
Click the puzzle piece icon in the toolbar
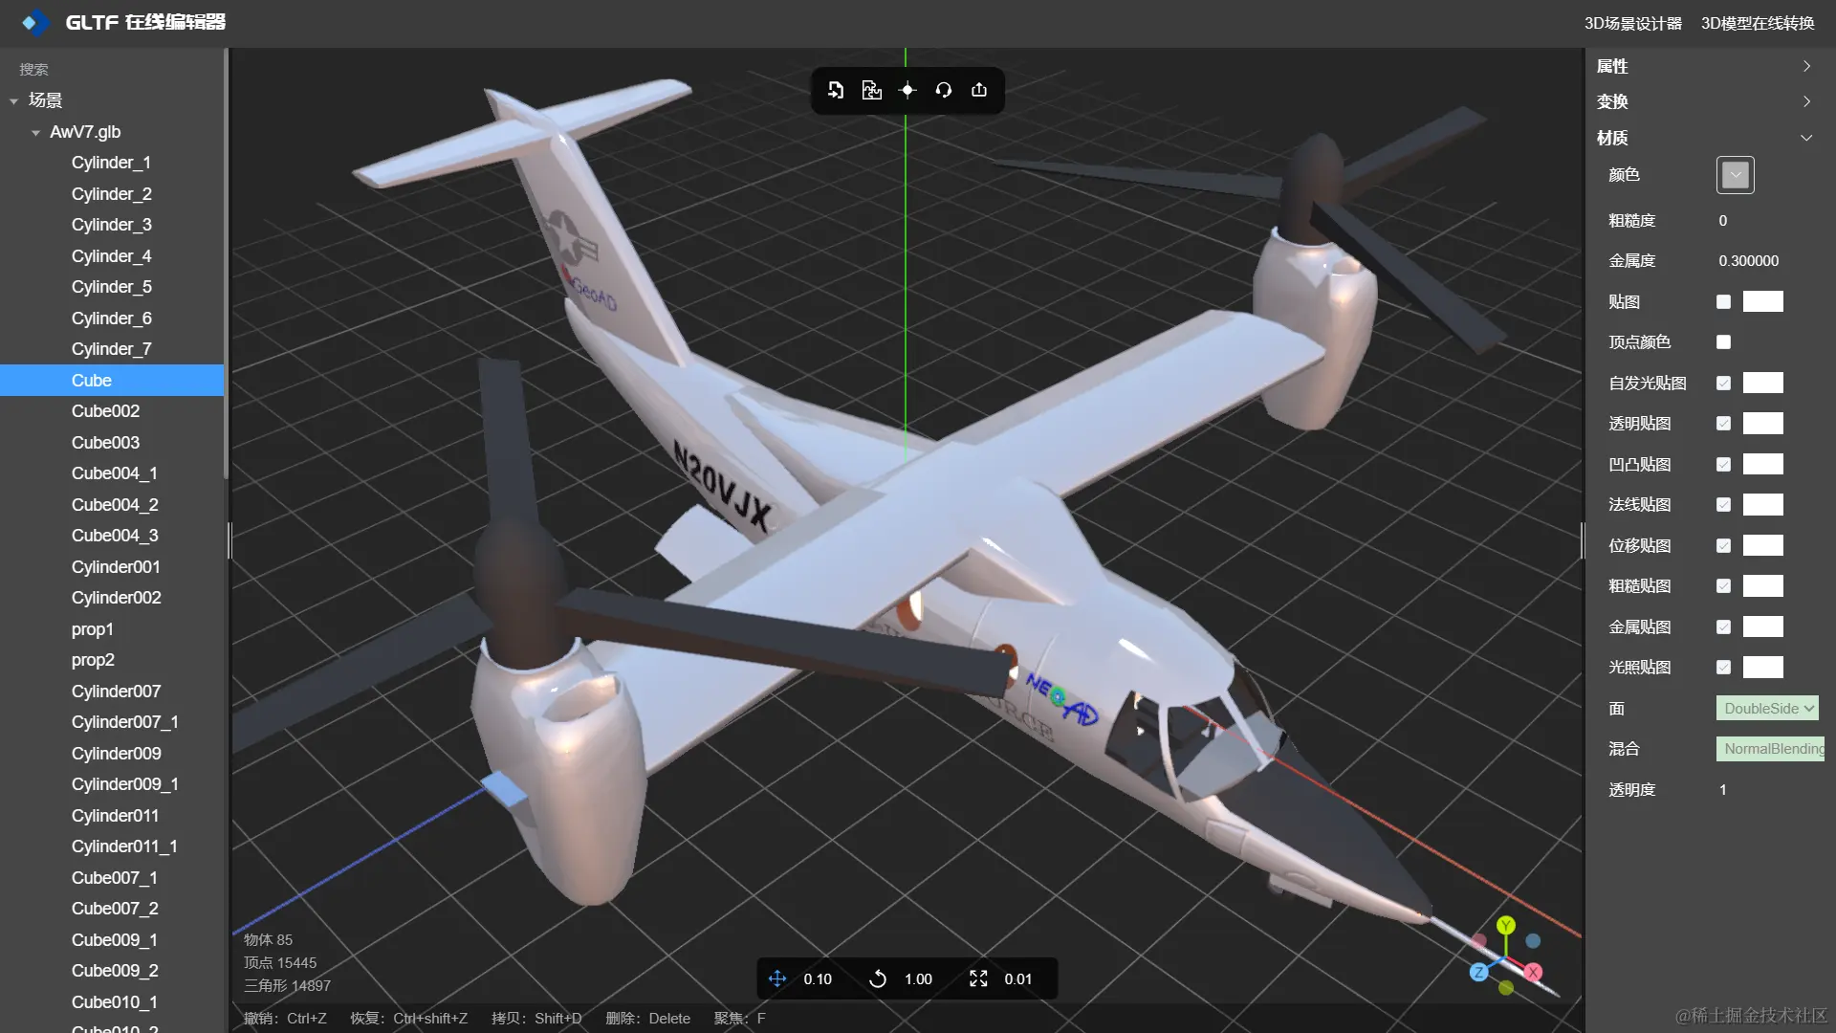[871, 90]
